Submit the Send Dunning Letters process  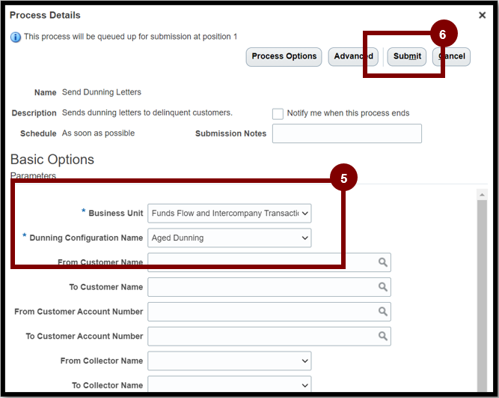click(x=407, y=57)
